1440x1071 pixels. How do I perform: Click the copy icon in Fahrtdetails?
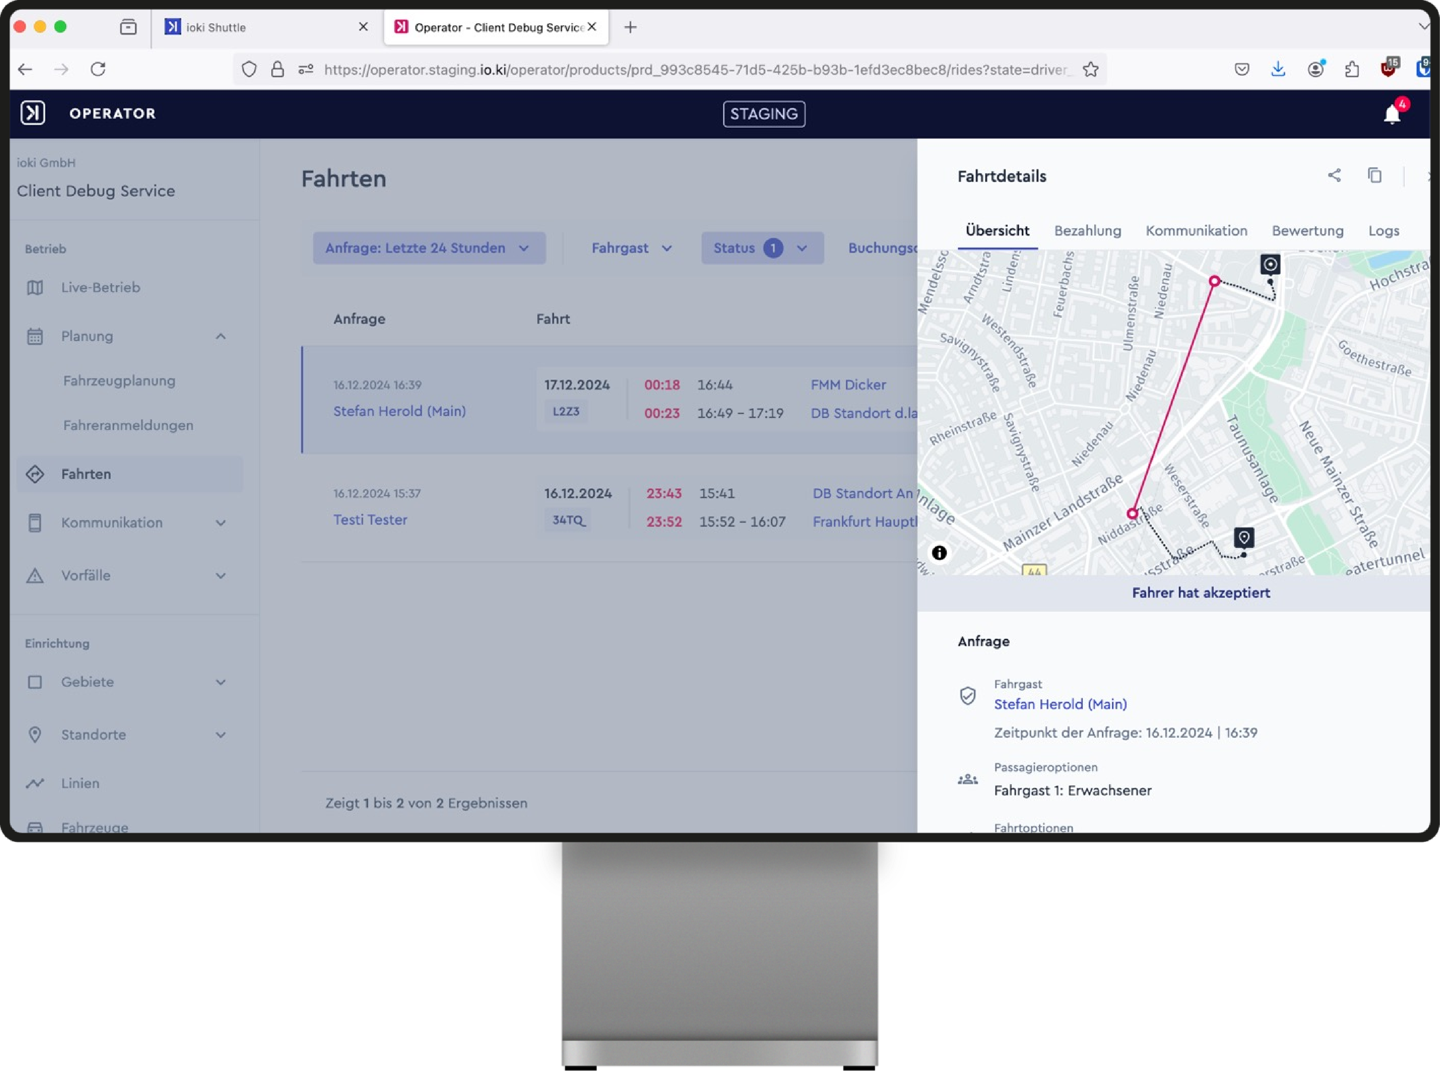[x=1375, y=176]
